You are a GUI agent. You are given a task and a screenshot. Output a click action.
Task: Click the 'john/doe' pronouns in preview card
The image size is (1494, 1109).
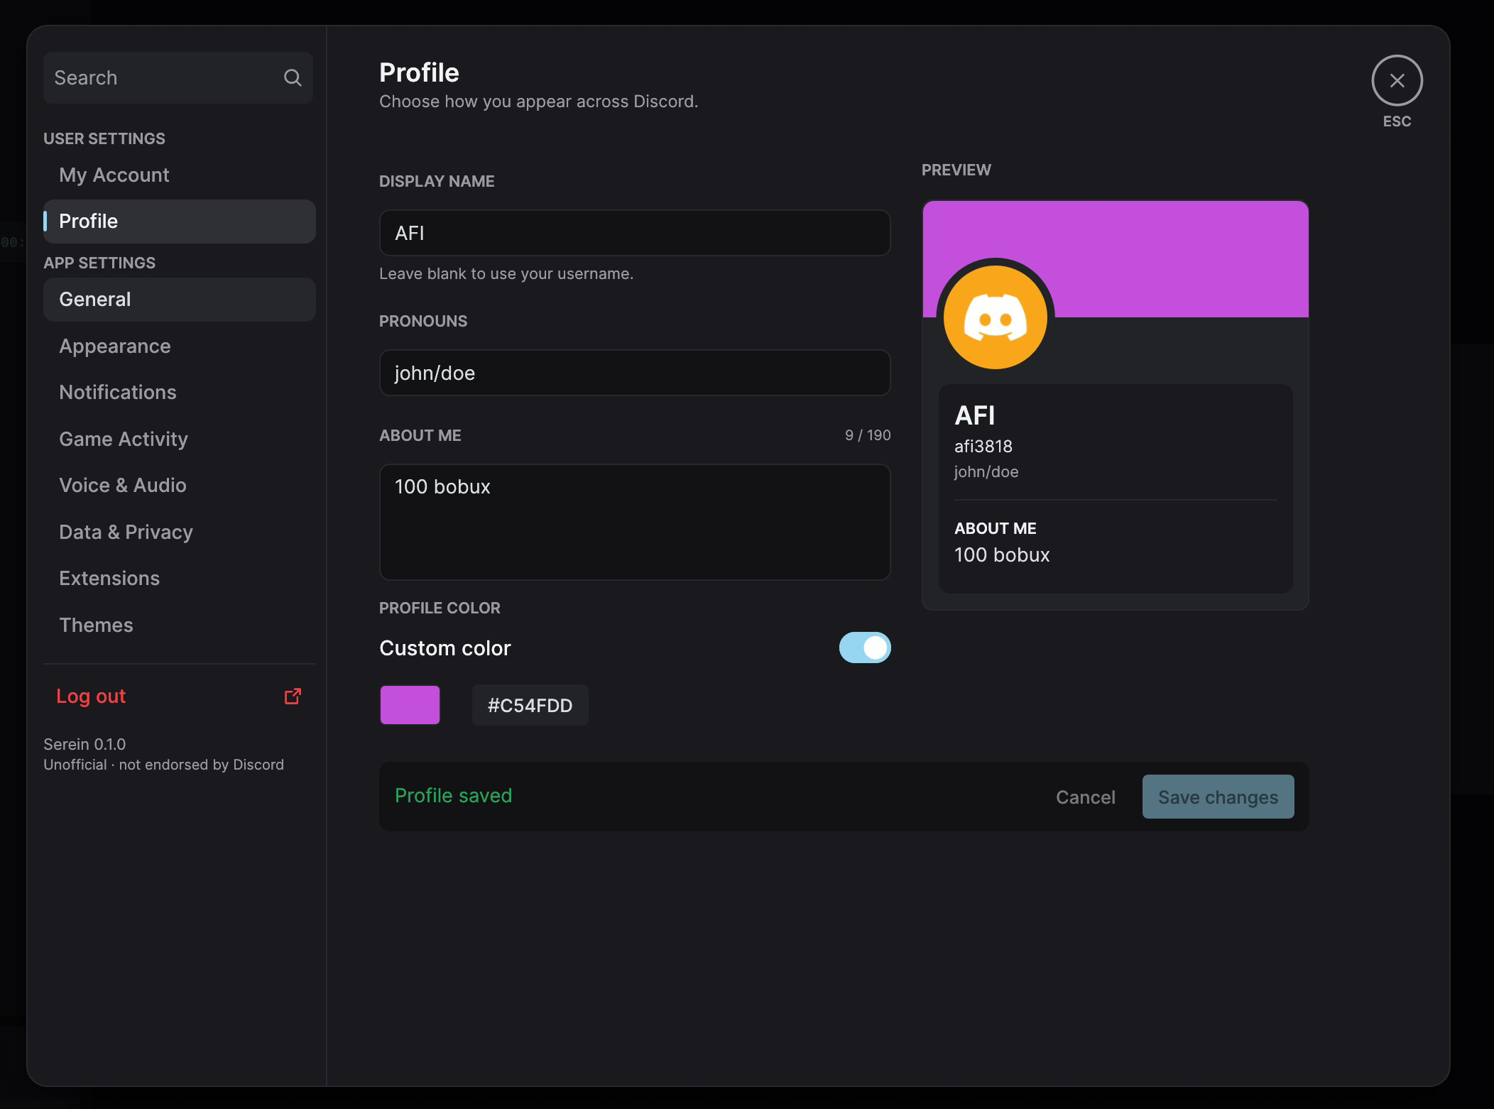click(x=986, y=472)
